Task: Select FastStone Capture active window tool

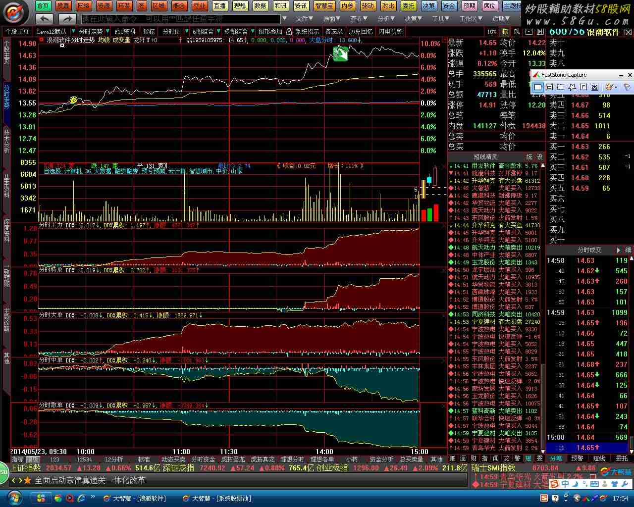Action: [x=538, y=87]
